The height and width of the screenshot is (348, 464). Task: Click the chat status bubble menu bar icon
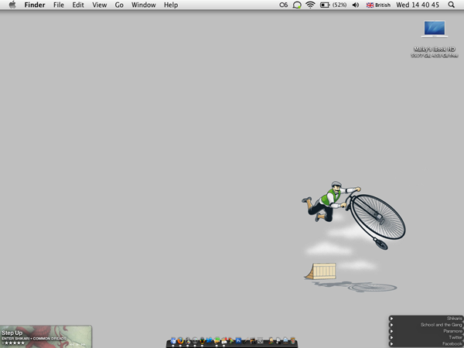[297, 5]
